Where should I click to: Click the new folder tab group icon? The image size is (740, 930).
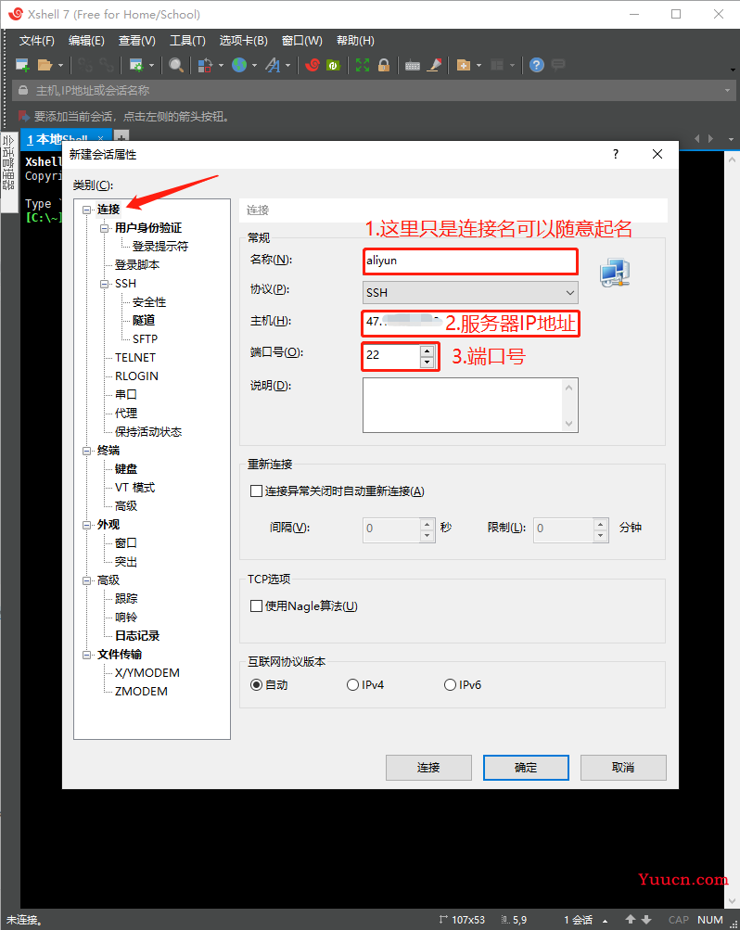[464, 65]
